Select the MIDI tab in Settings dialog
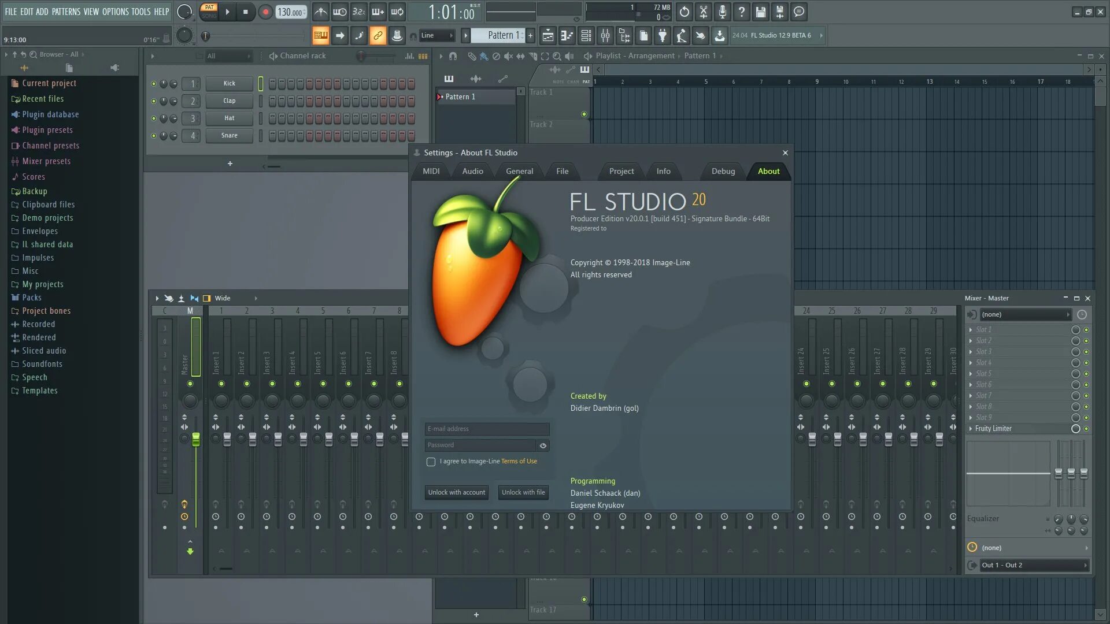This screenshot has height=624, width=1110. pyautogui.click(x=431, y=170)
